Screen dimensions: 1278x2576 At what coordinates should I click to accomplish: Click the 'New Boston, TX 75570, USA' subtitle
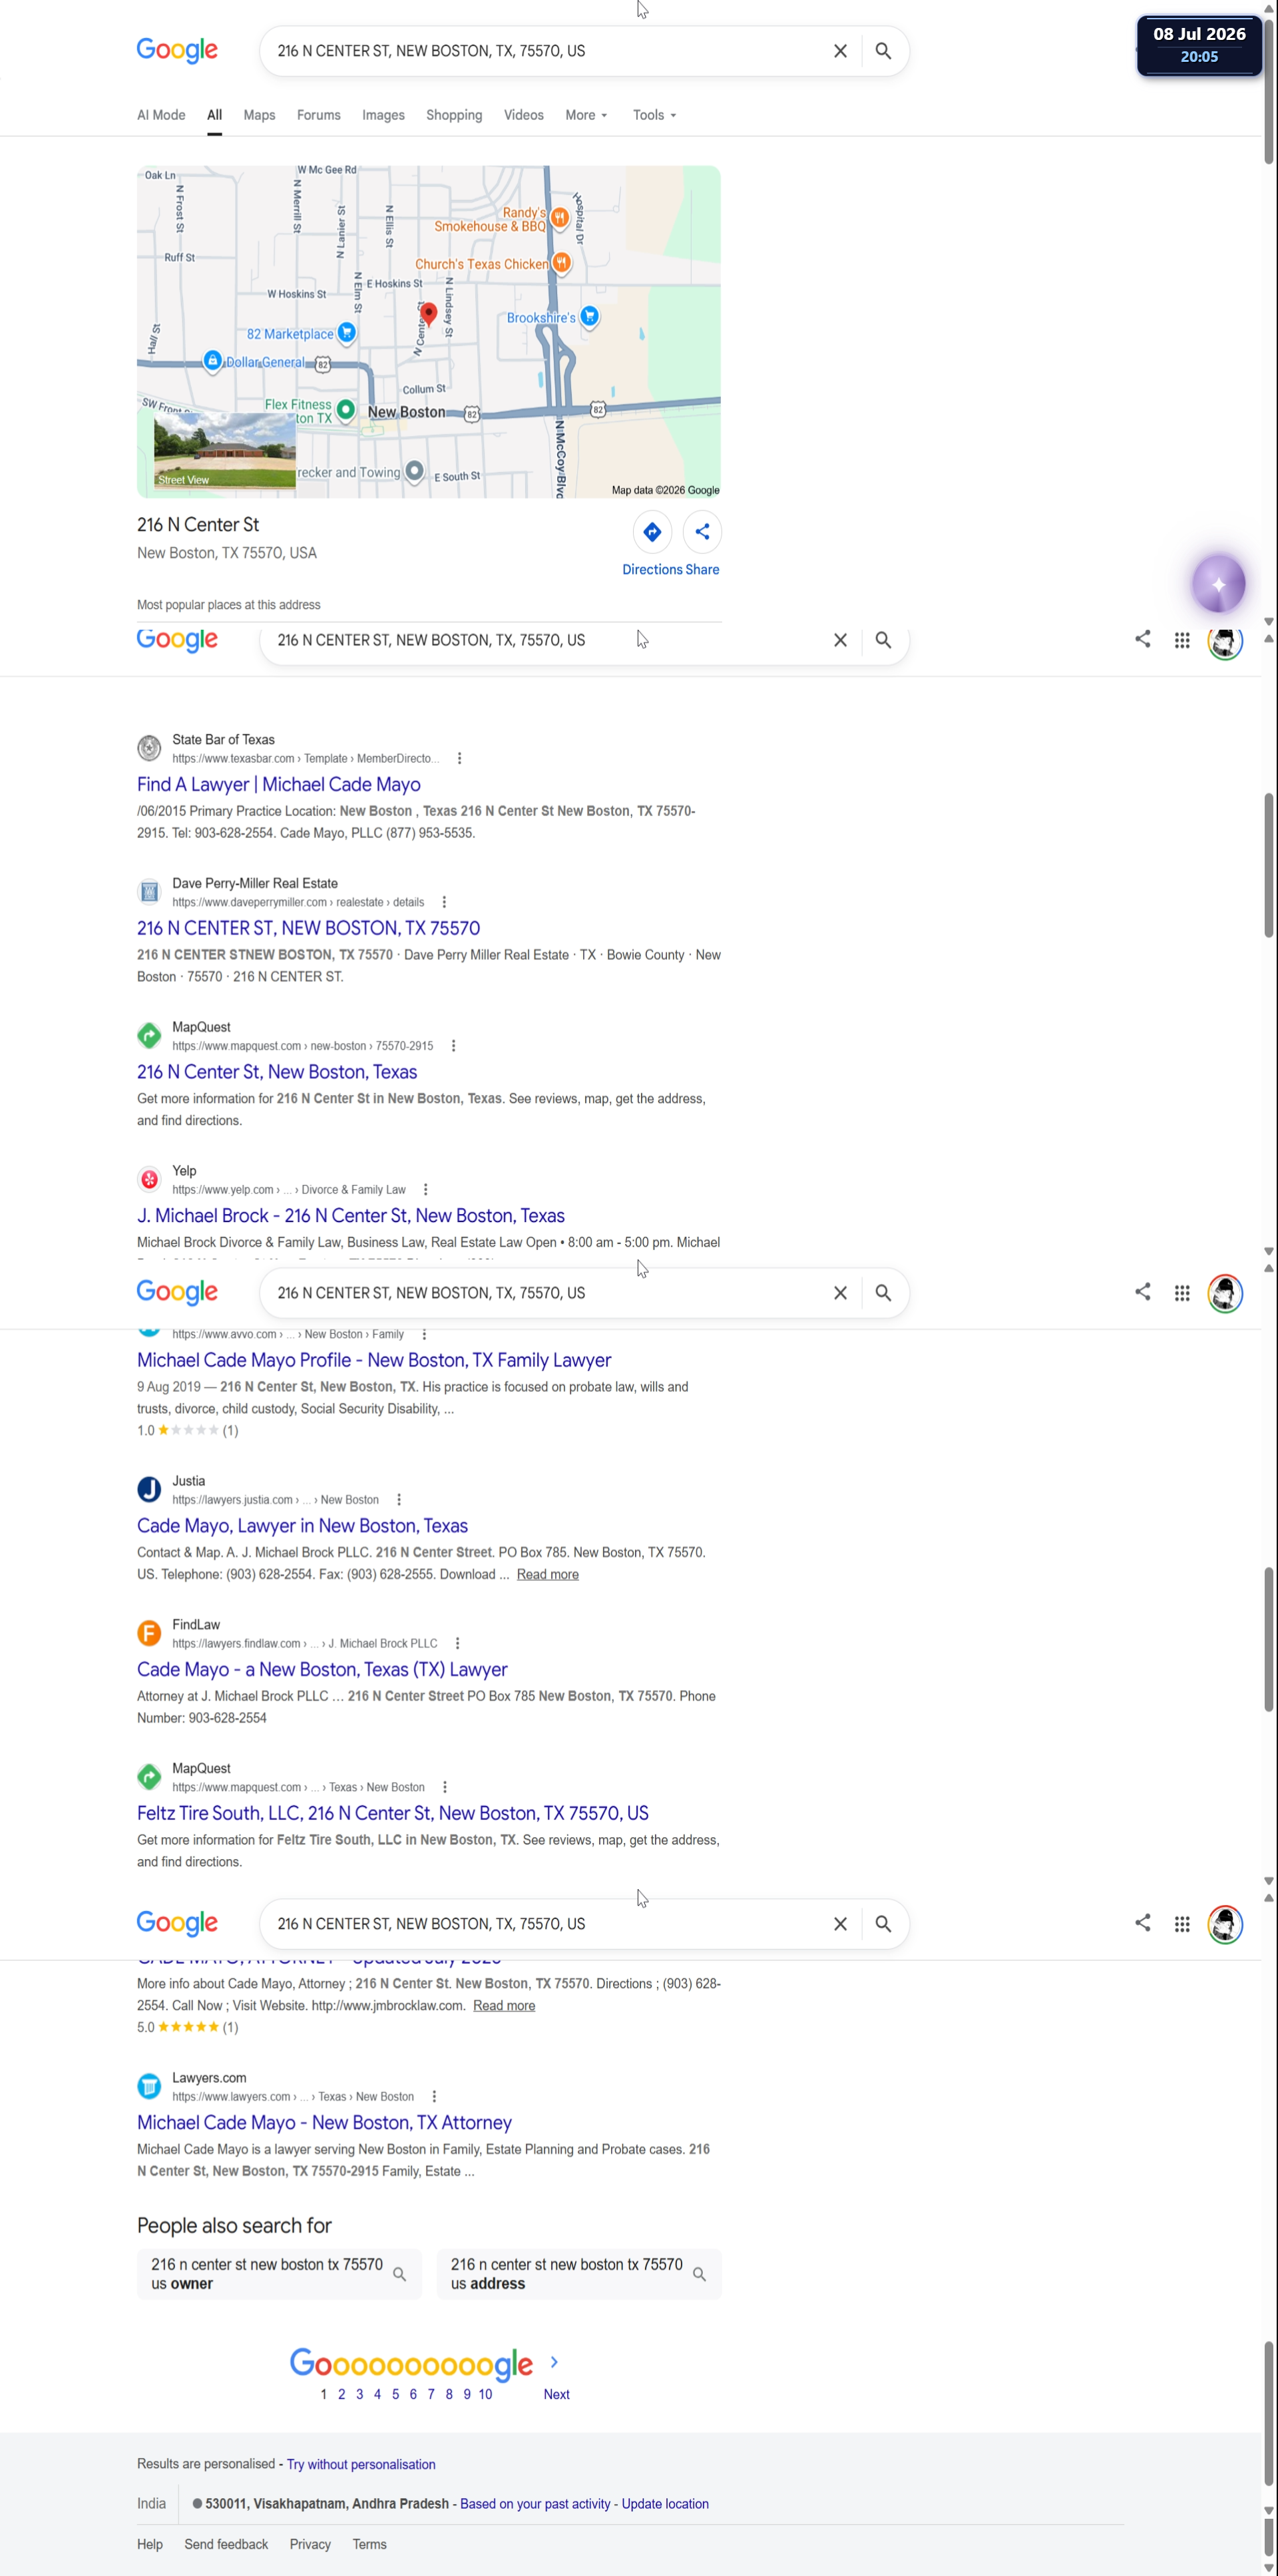pos(227,553)
